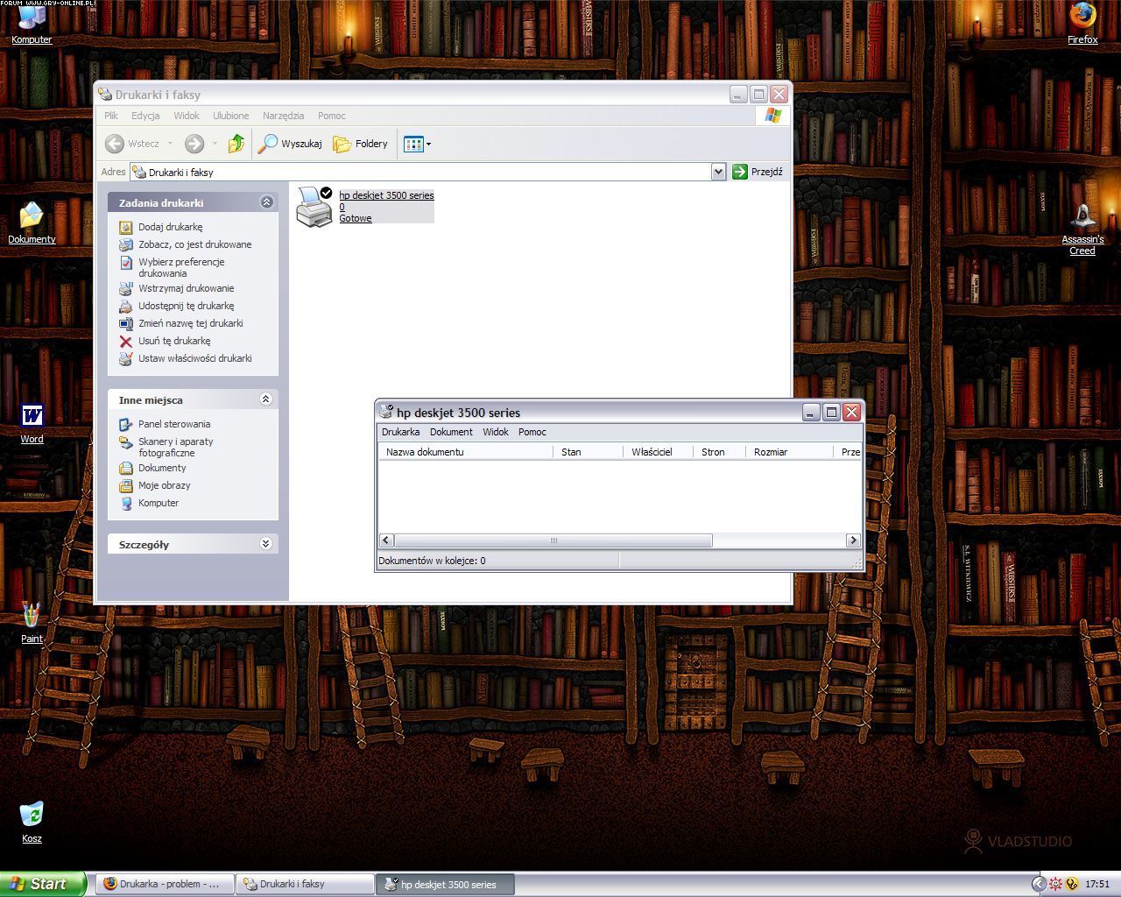Switch to Drukarka - problem Firefox taskbar button
Screen dimensions: 1121x897
pyautogui.click(x=166, y=884)
